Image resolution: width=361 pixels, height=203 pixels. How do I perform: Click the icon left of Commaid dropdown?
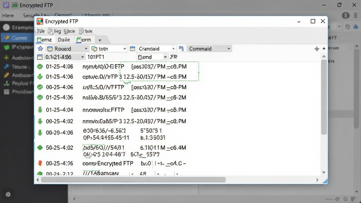[181, 49]
